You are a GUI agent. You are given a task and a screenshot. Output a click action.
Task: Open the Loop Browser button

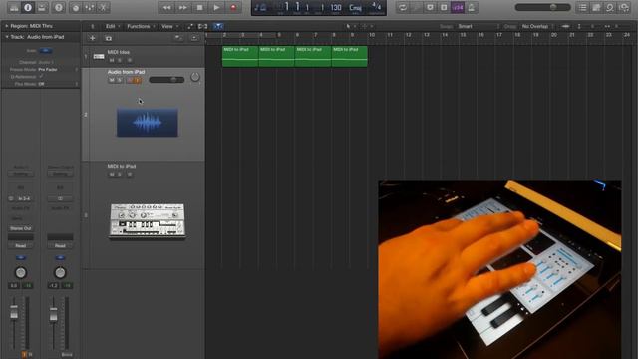click(609, 7)
